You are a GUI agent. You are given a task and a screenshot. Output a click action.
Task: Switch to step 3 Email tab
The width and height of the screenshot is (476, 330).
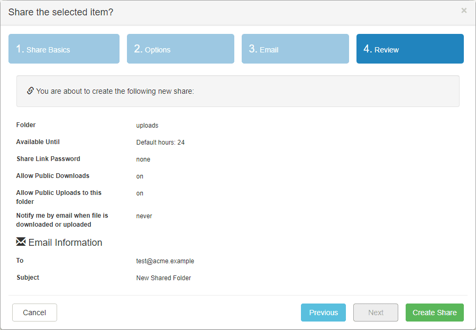[295, 49]
